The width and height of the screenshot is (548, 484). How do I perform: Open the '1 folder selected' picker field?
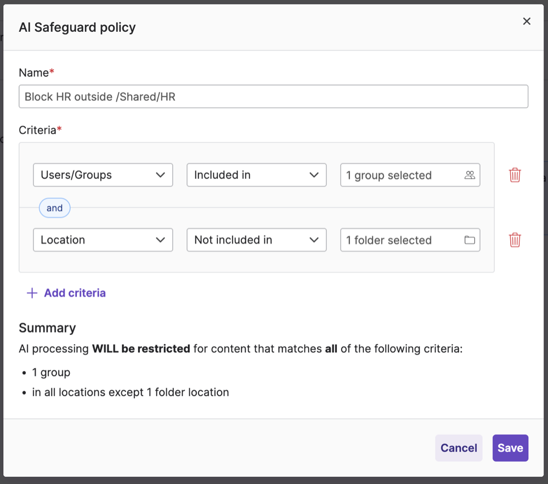403,240
